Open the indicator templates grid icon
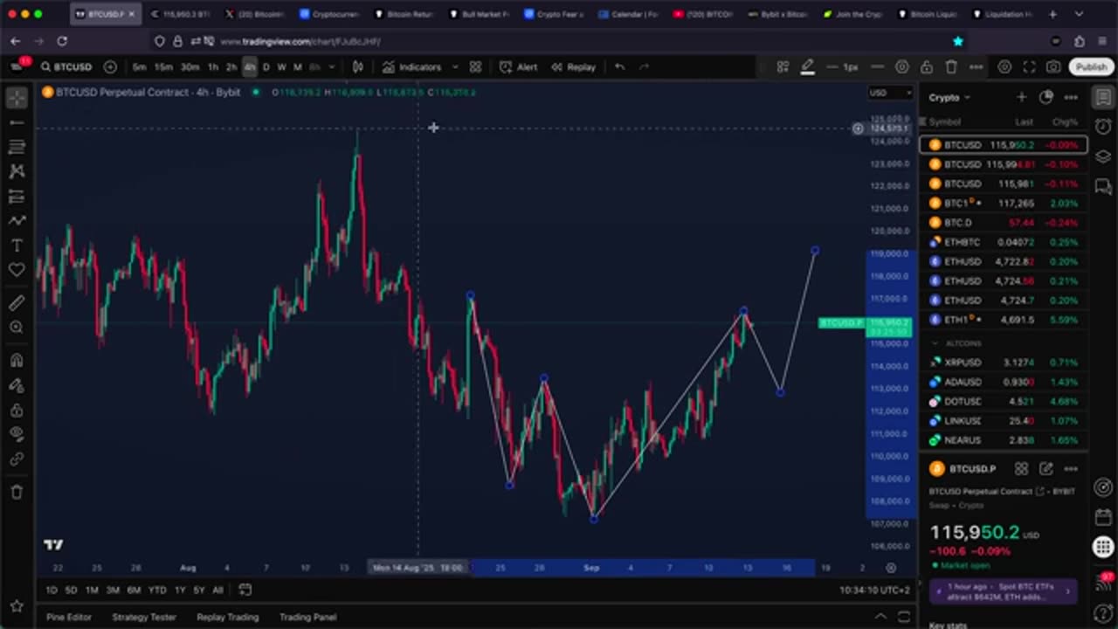The image size is (1118, 629). click(475, 67)
